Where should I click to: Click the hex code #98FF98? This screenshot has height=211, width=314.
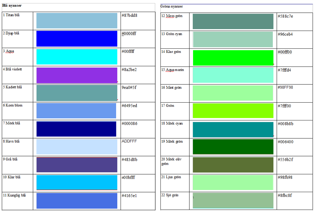285,87
